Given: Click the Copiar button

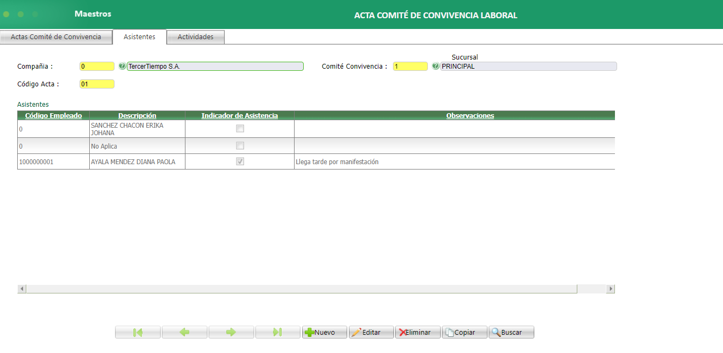Looking at the screenshot, I should click(x=464, y=332).
